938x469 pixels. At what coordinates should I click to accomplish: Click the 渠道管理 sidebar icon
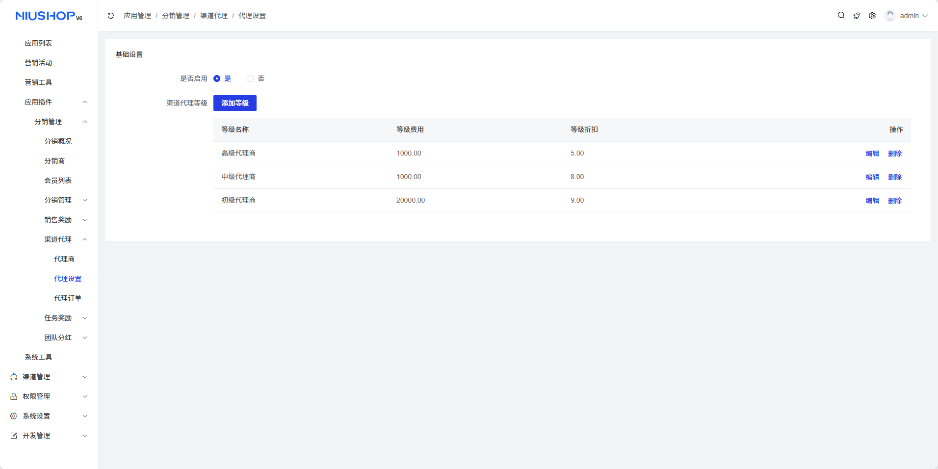[x=14, y=377]
